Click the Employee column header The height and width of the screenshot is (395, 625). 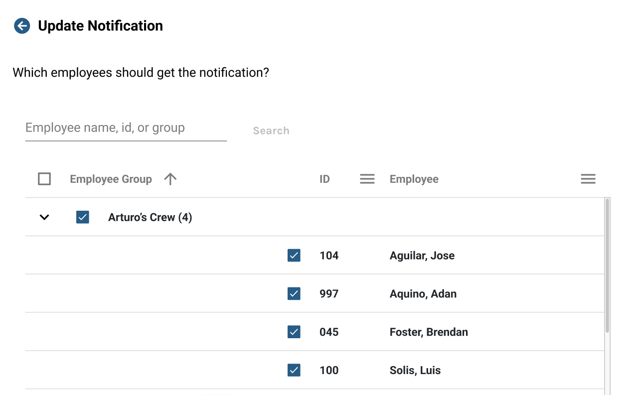pos(414,179)
